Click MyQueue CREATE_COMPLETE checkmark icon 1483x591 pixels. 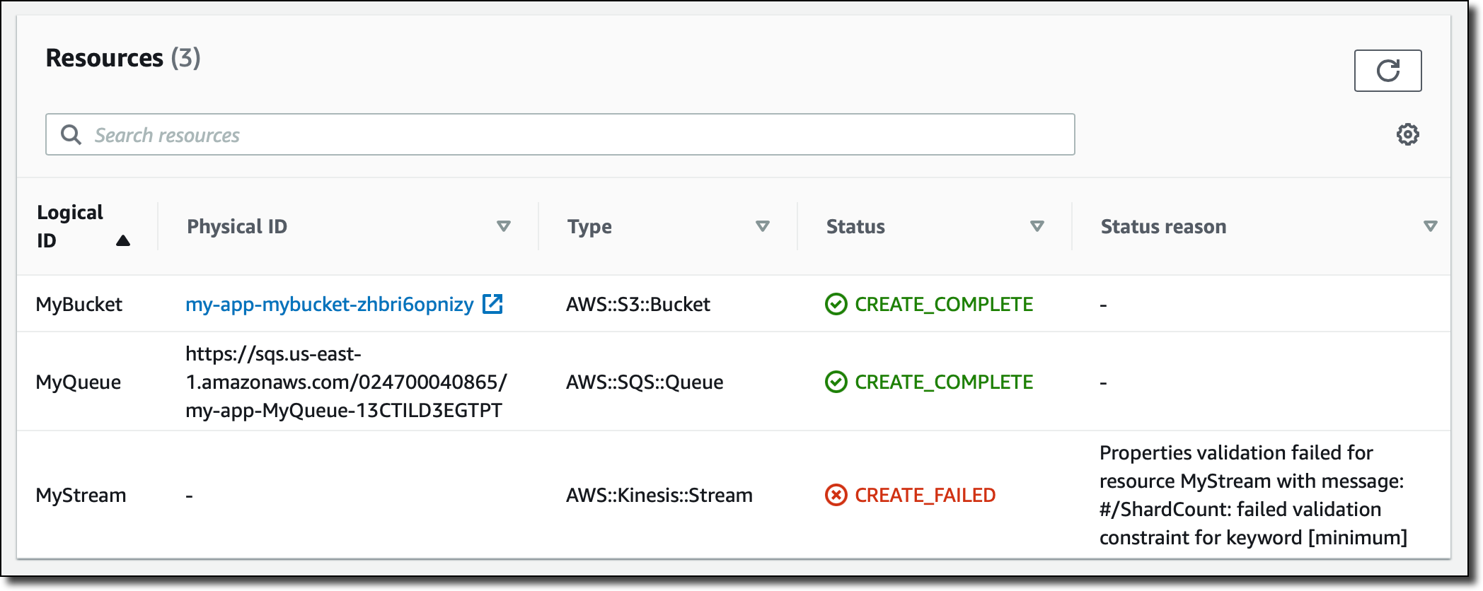(836, 382)
